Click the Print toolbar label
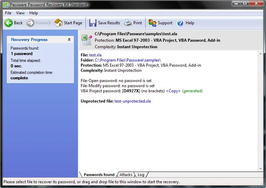The width and height of the screenshot is (266, 188). click(x=137, y=23)
